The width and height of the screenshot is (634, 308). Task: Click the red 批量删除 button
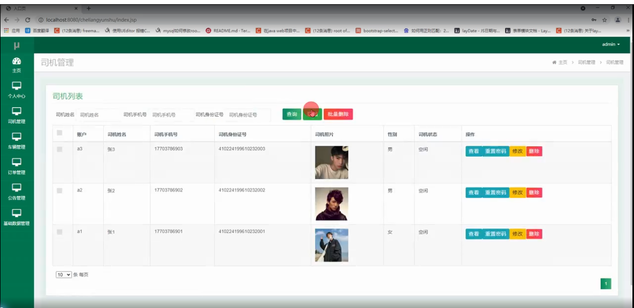(x=338, y=114)
